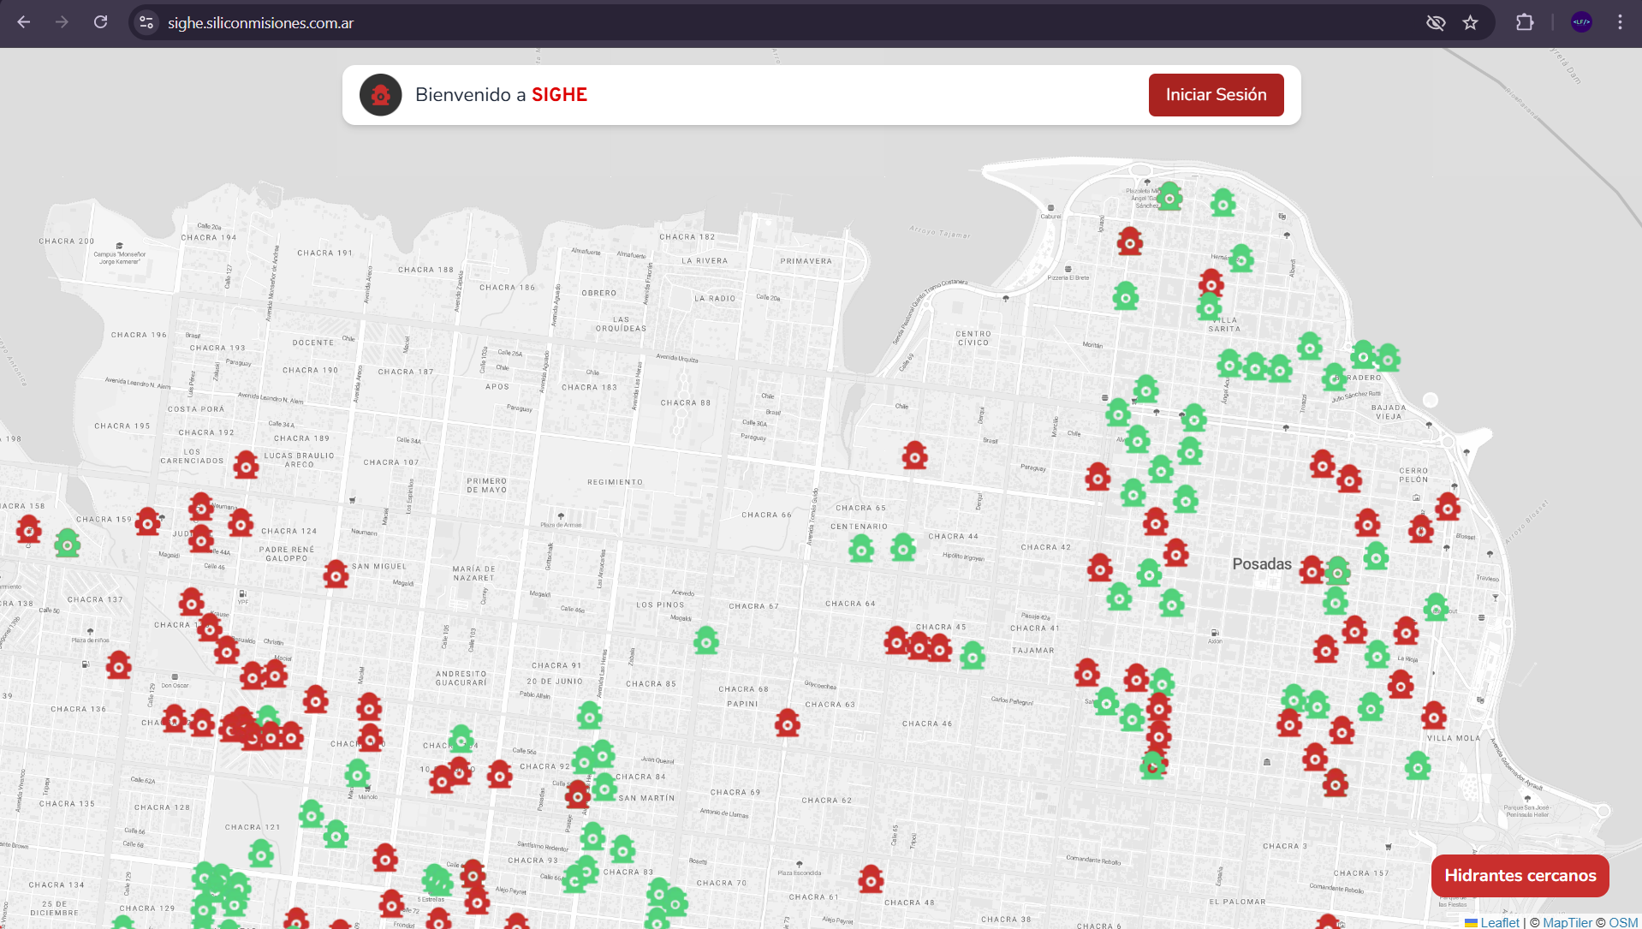Select the red hydrant north of Chacra 65
The image size is (1642, 929).
[915, 456]
